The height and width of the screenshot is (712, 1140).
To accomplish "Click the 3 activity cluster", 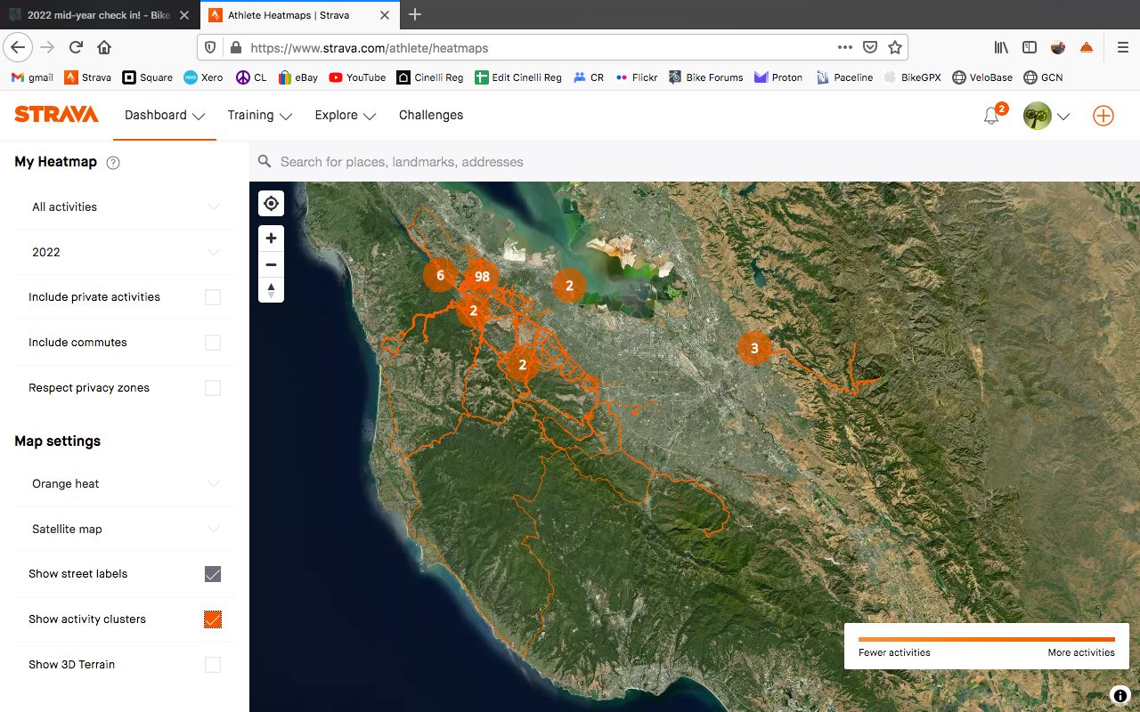I will pyautogui.click(x=754, y=348).
